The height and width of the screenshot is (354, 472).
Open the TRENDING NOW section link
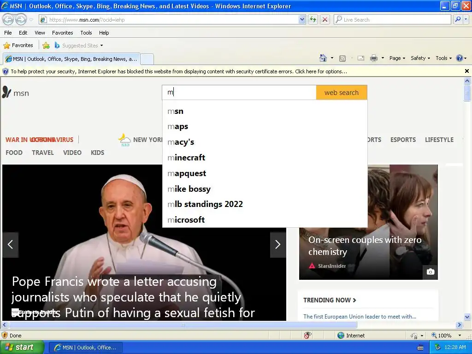tap(330, 300)
